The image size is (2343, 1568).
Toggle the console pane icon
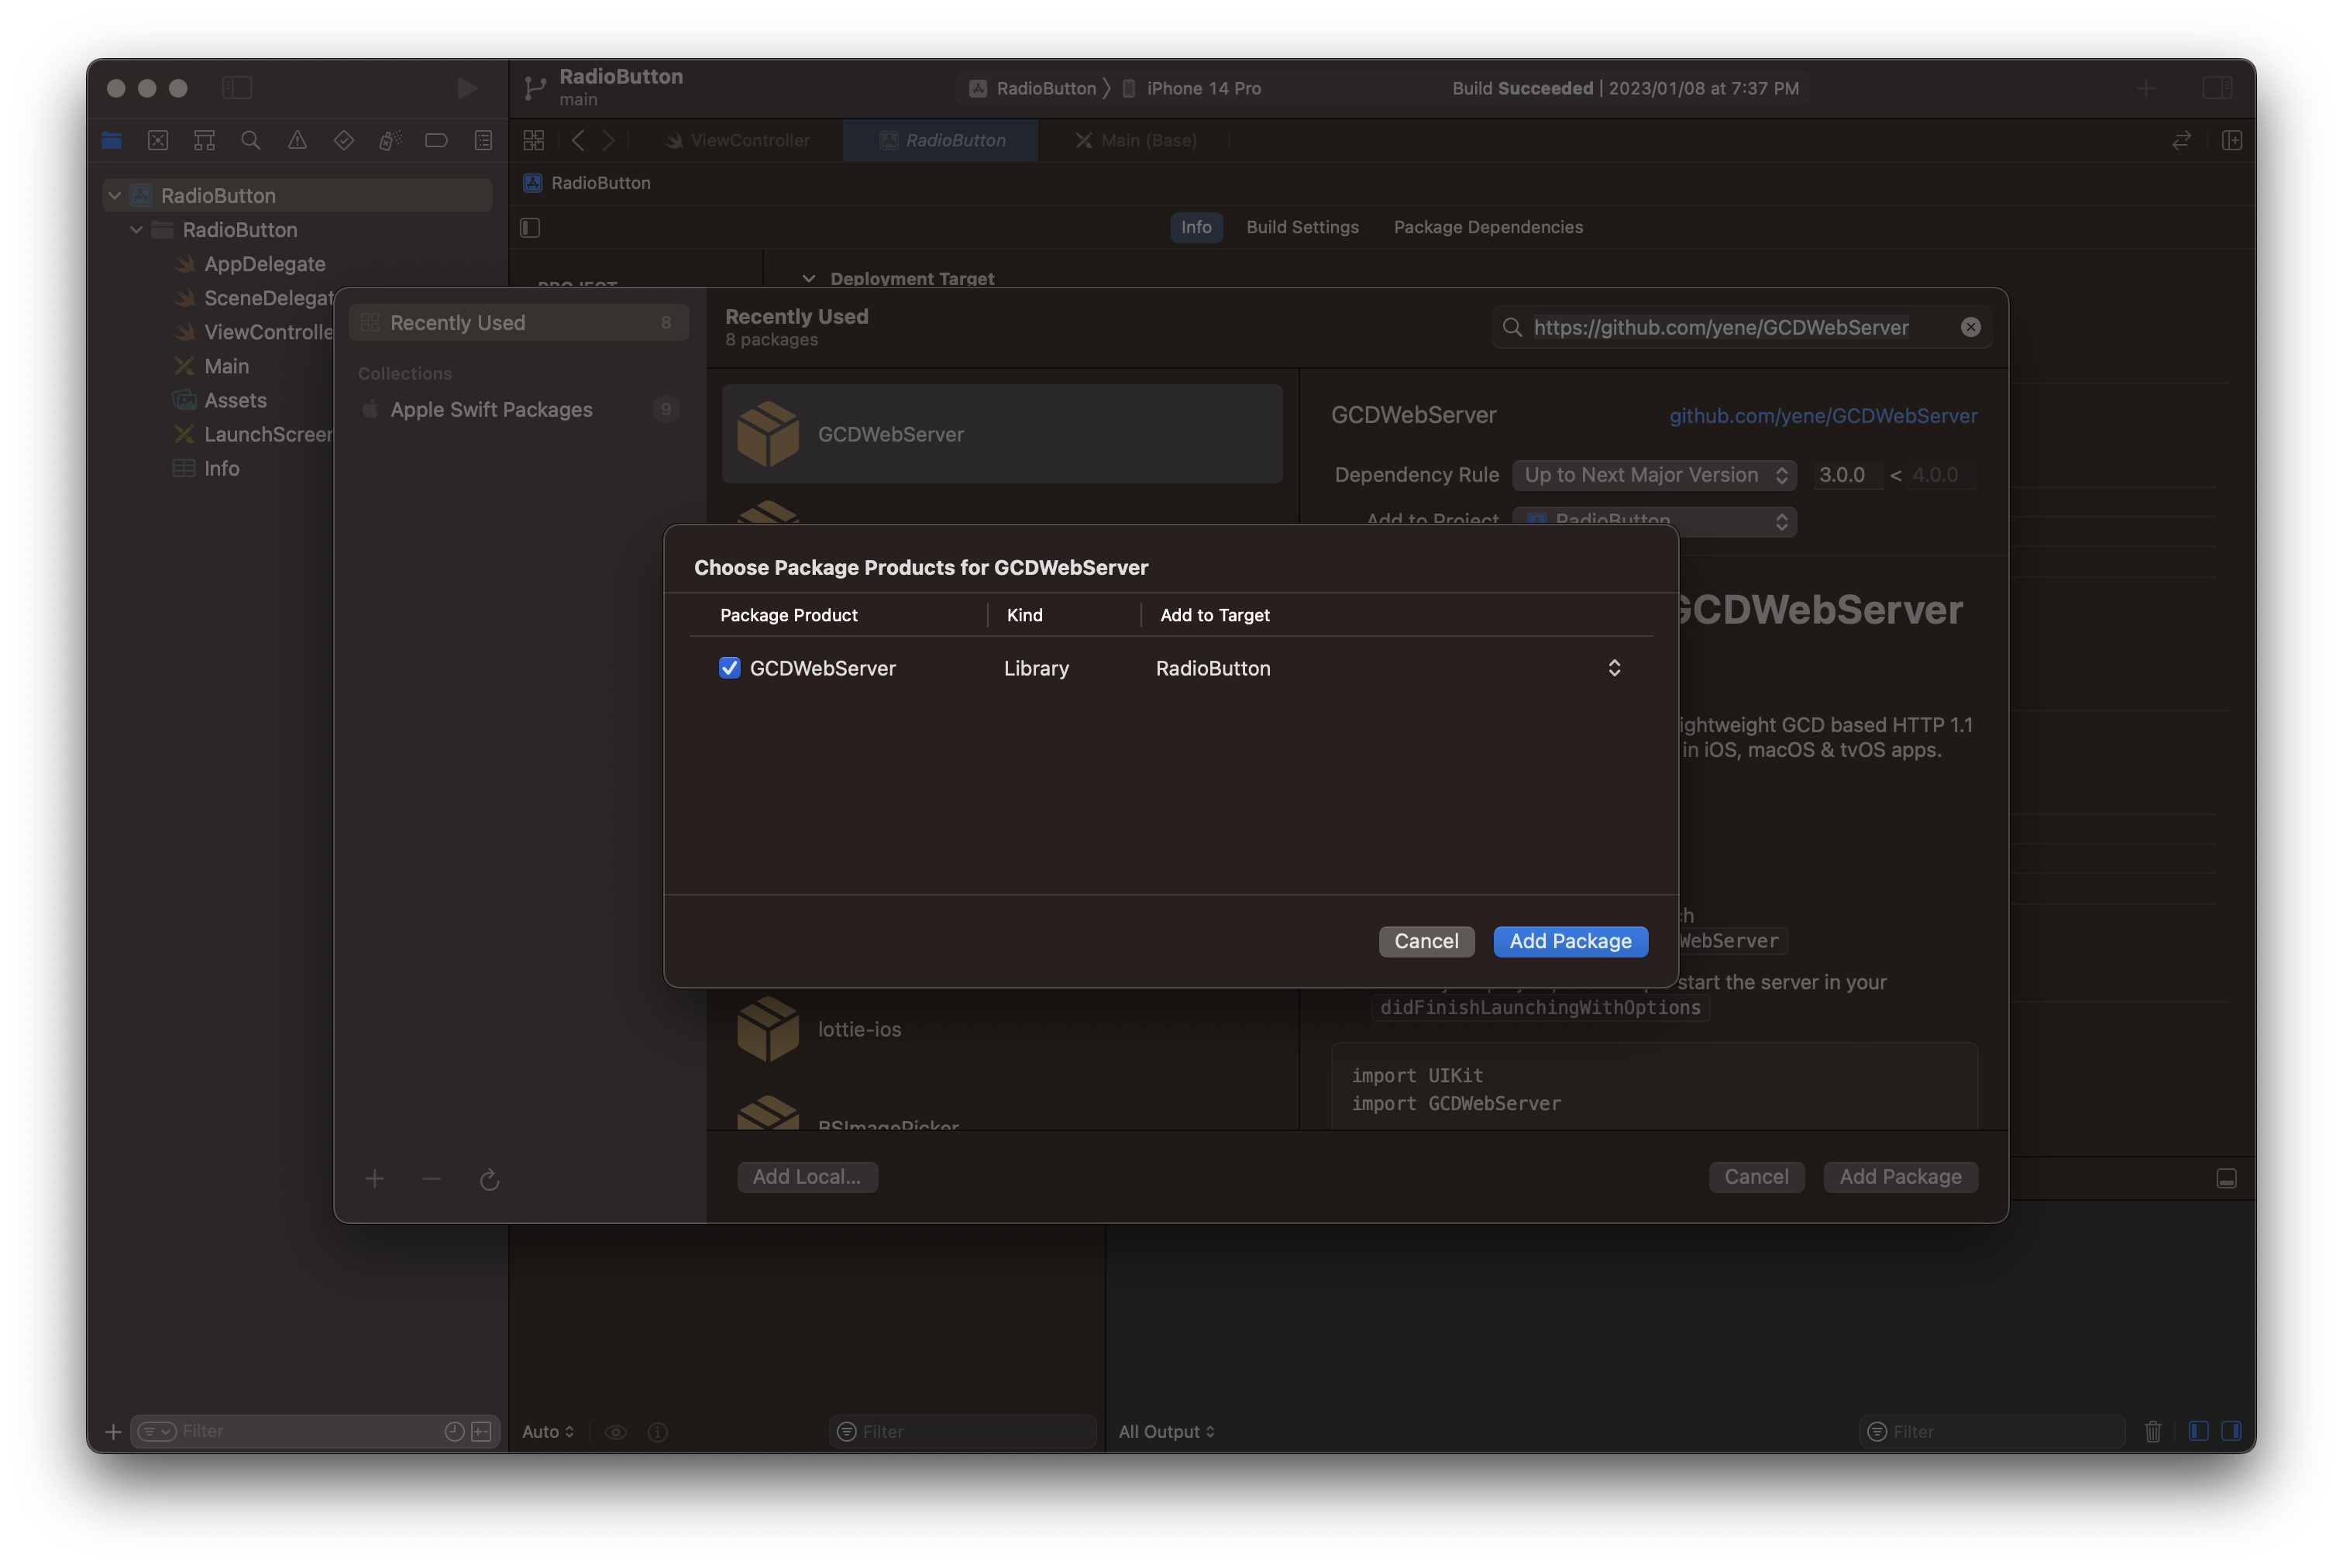[x=2231, y=1431]
